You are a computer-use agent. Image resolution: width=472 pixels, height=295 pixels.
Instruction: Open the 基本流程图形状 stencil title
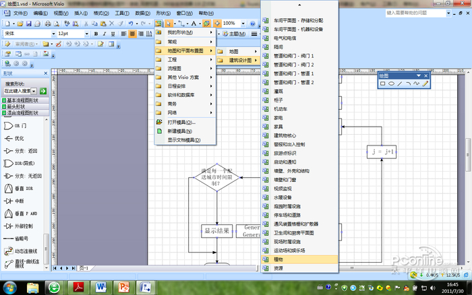click(26, 100)
